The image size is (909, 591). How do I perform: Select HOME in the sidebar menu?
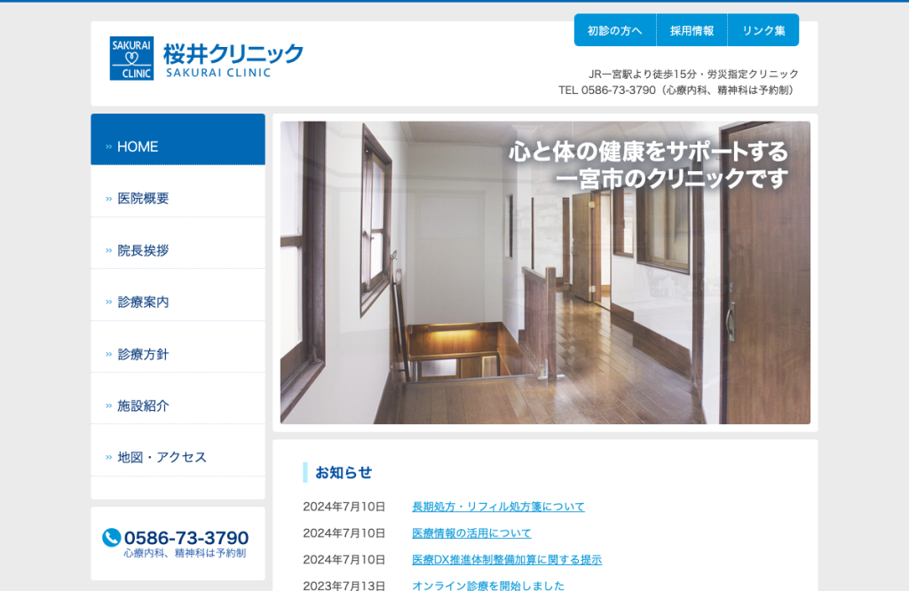178,139
